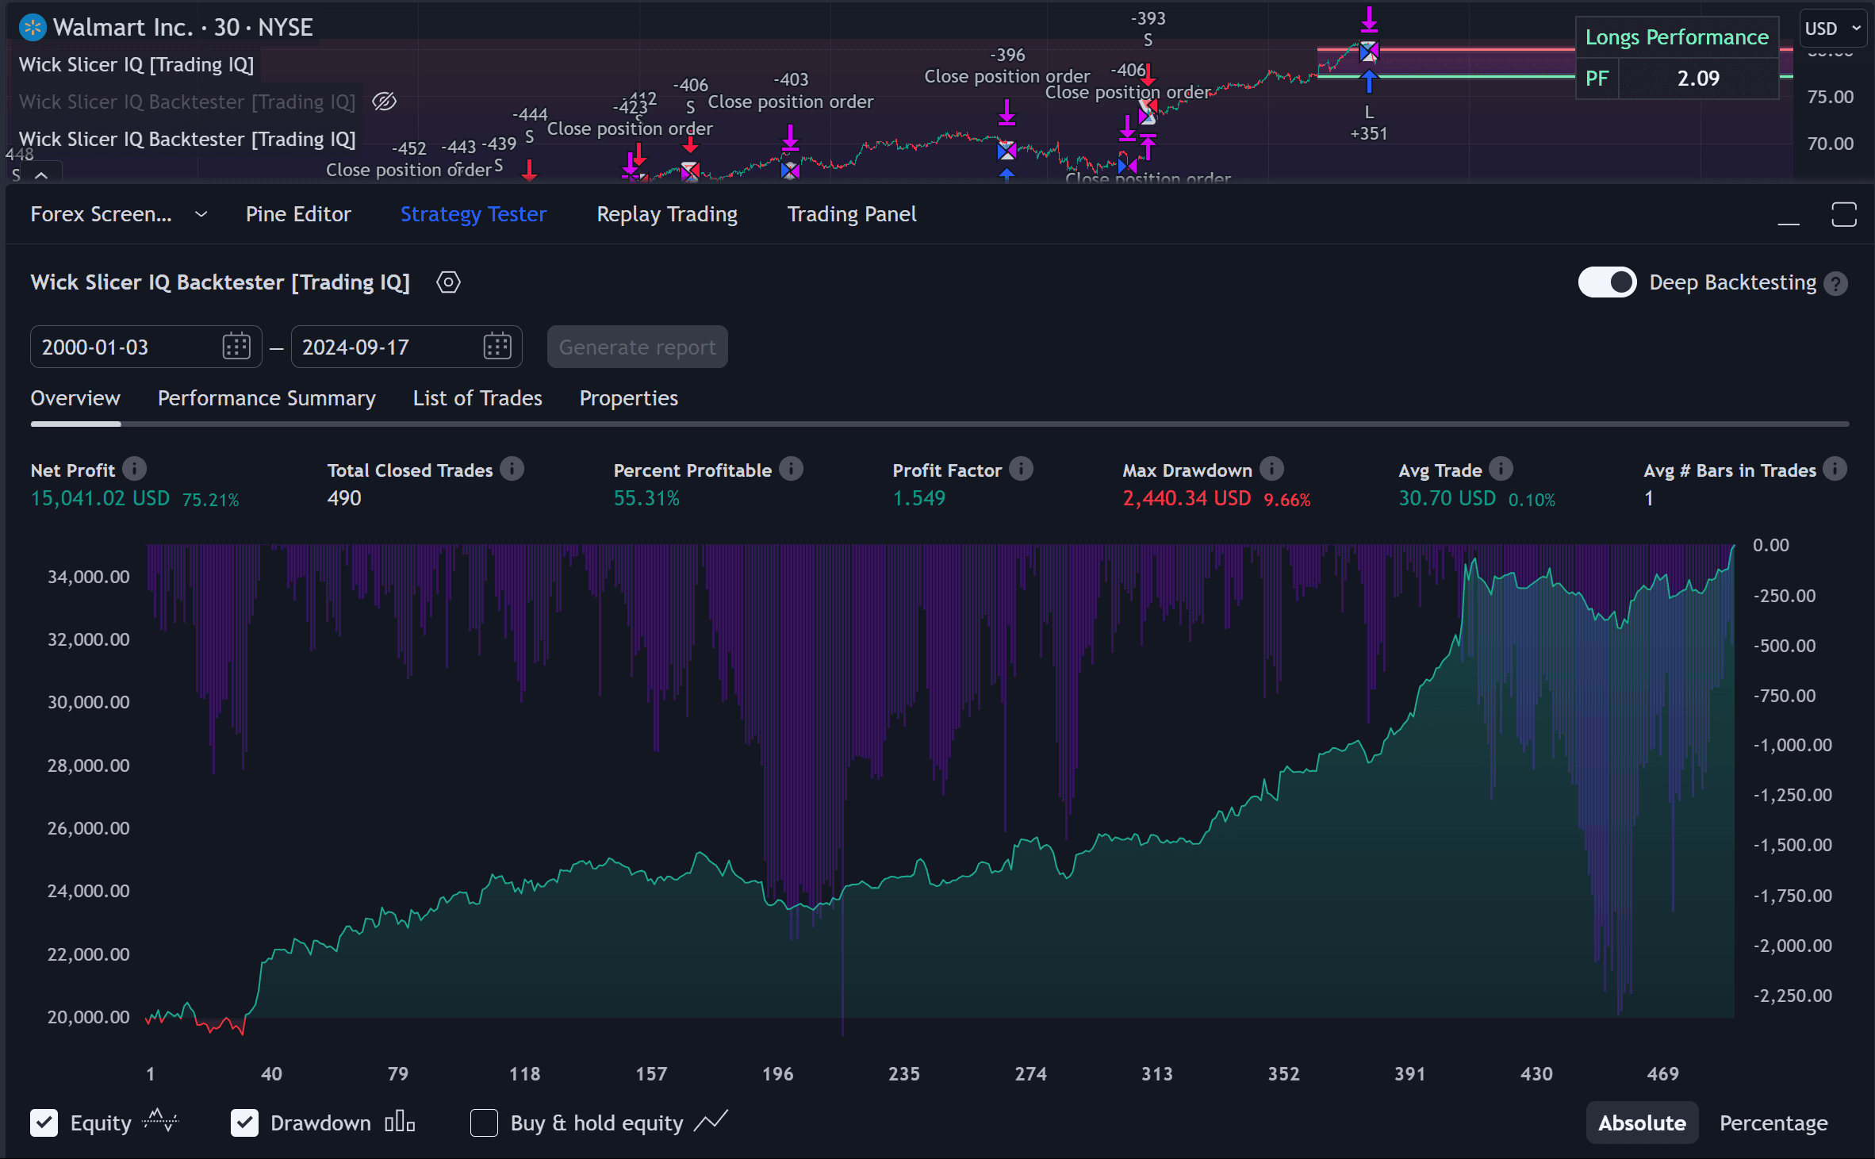Collapse indicator legend chevron
The width and height of the screenshot is (1875, 1159).
[x=41, y=175]
